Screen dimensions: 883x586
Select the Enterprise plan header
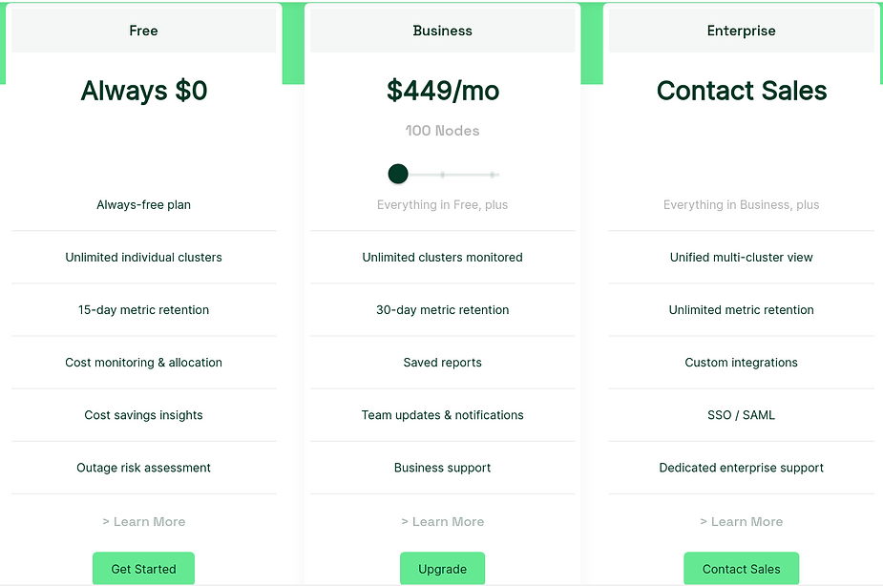[741, 31]
